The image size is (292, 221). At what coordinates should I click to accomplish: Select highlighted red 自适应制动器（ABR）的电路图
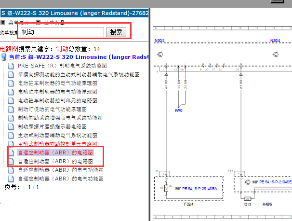(55, 153)
